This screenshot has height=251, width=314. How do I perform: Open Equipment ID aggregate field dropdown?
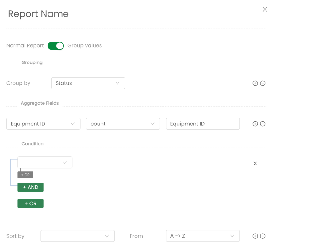pyautogui.click(x=43, y=124)
